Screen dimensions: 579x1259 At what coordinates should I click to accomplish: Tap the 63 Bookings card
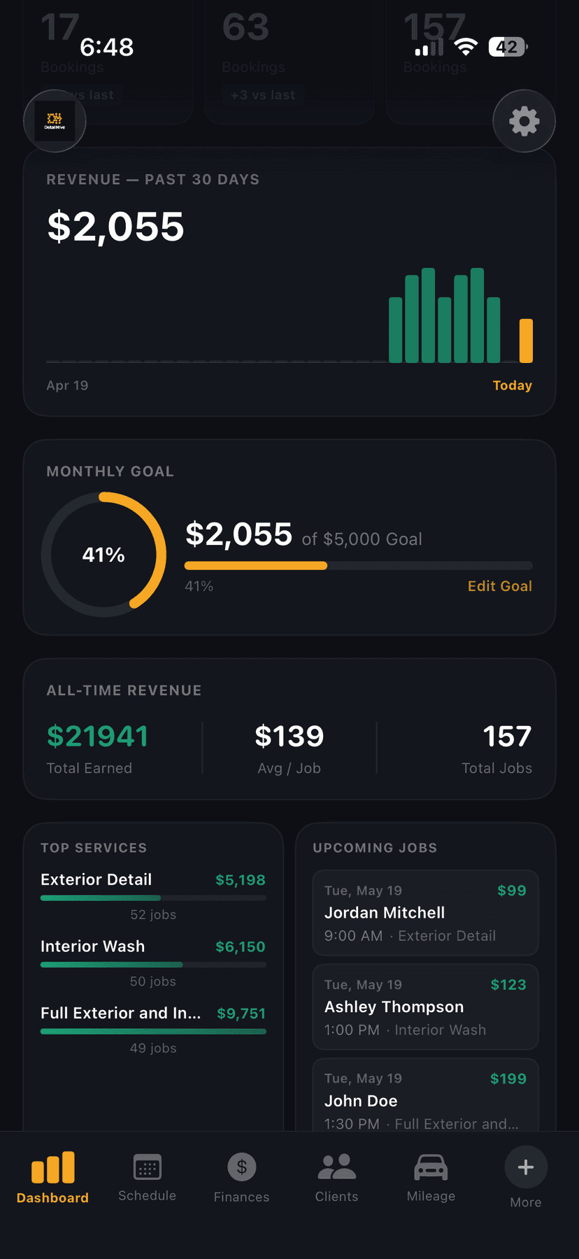point(289,62)
